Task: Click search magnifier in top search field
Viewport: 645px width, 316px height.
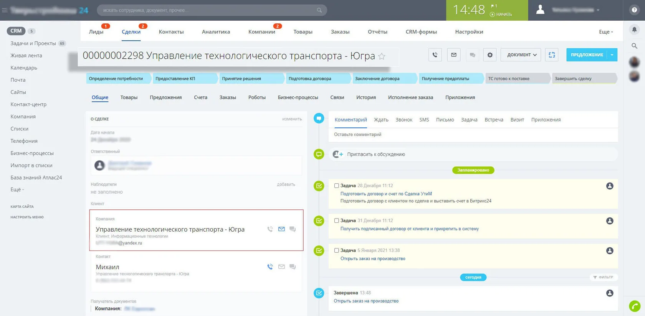Action: (x=319, y=10)
